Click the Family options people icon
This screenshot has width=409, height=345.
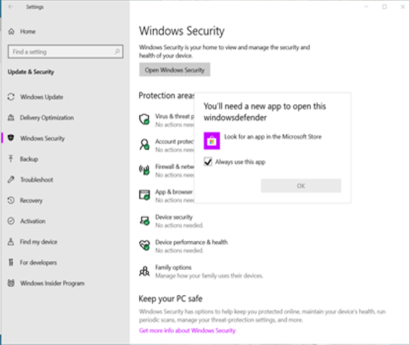pyautogui.click(x=144, y=271)
